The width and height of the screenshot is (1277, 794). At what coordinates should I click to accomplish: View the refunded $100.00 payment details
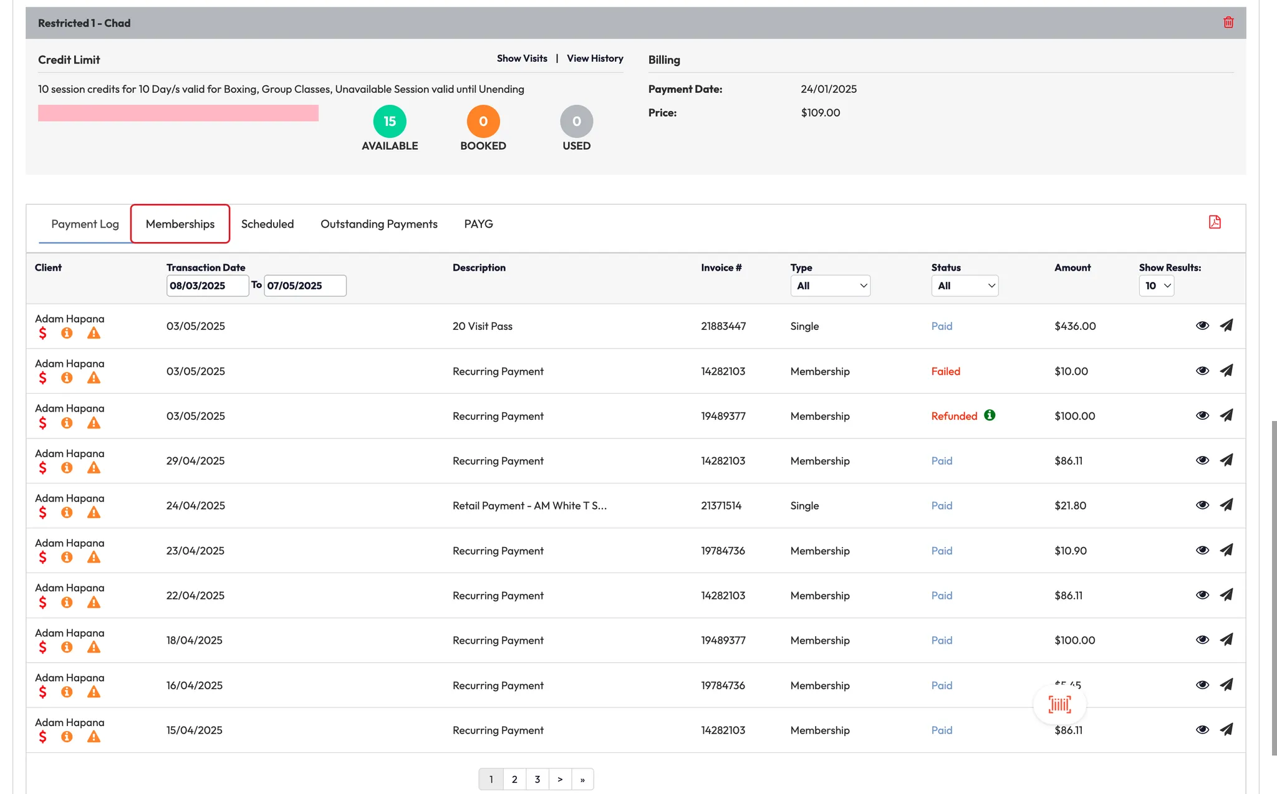[1202, 415]
